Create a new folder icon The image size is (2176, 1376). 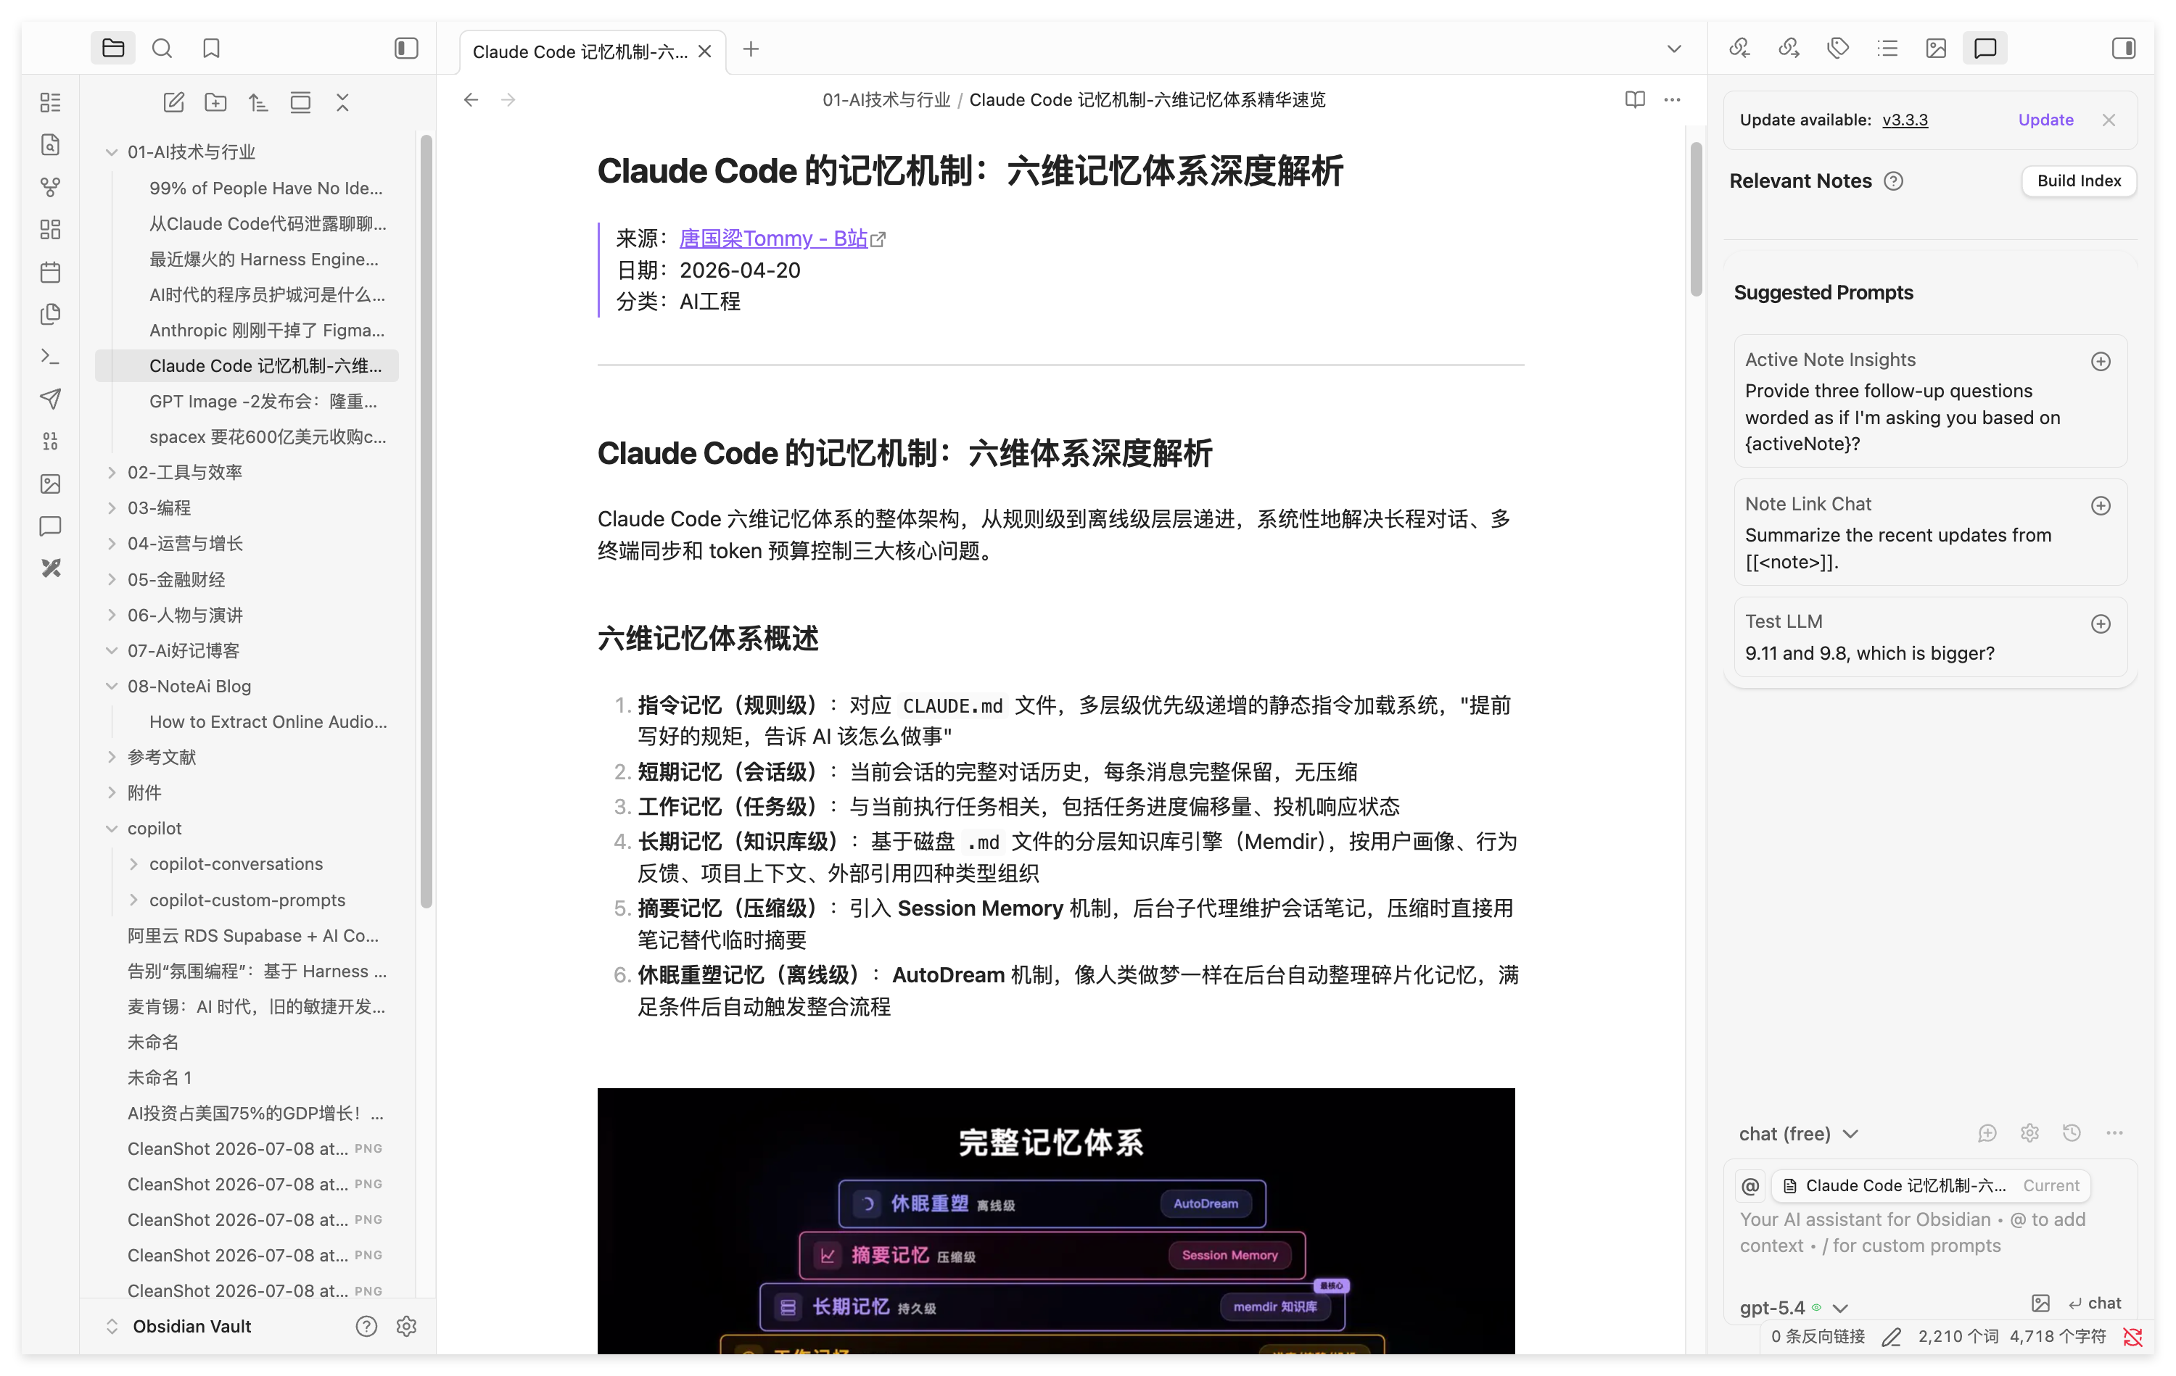point(215,102)
